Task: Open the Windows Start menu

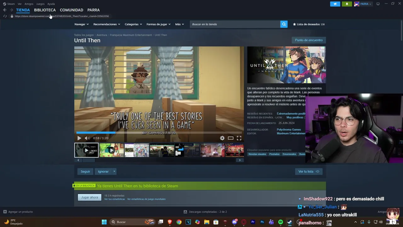Action: click(104, 222)
